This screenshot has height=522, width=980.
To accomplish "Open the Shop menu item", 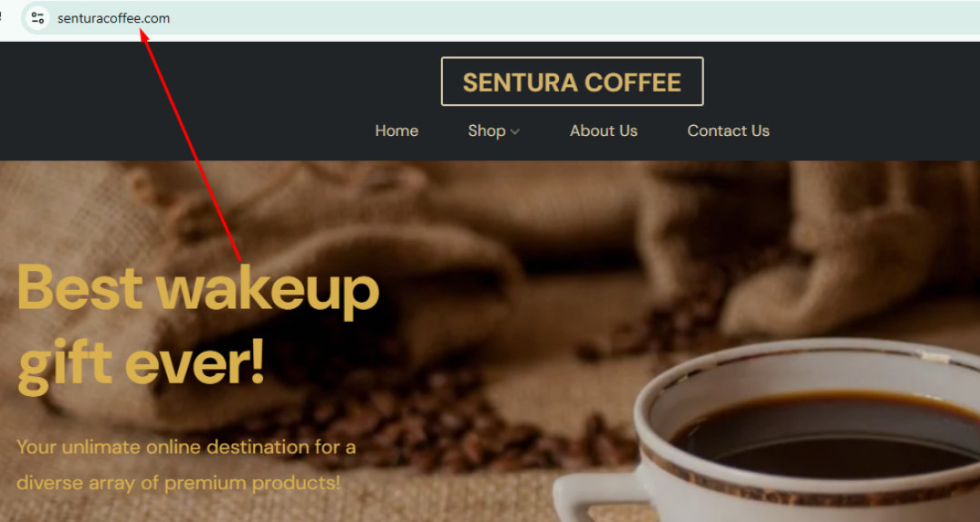I will click(x=486, y=130).
